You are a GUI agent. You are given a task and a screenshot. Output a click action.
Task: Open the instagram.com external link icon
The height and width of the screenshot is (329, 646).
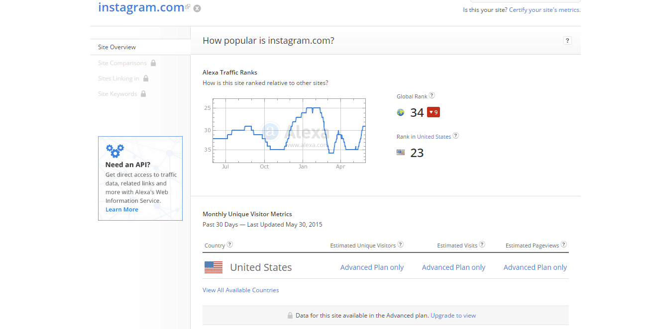[188, 7]
